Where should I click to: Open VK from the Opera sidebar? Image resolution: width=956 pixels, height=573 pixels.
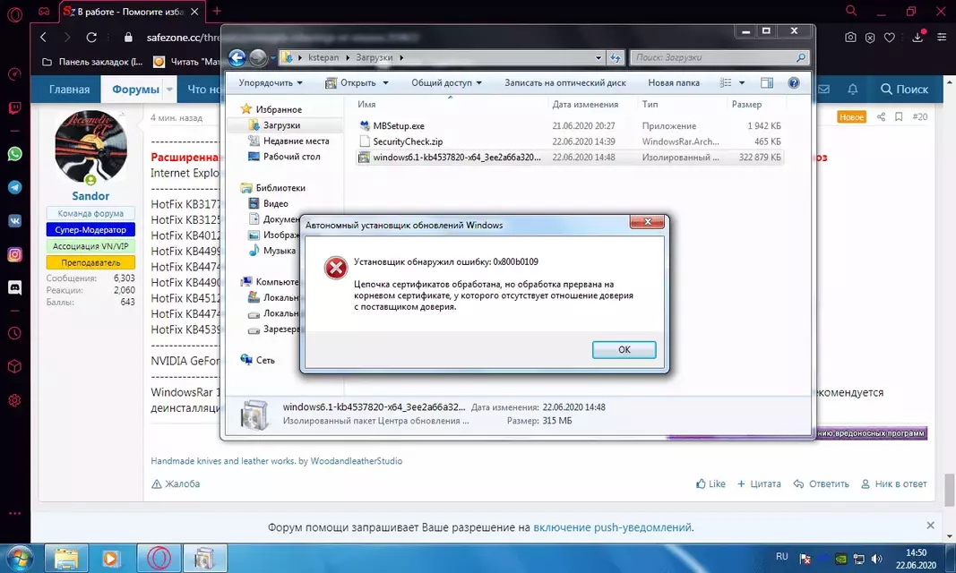tap(14, 220)
